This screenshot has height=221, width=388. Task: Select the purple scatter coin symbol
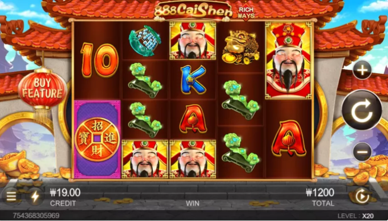97,139
